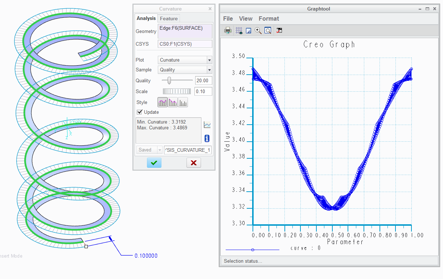Maximize the Graphtool window
This screenshot has height=279, width=443.
tap(427, 9)
